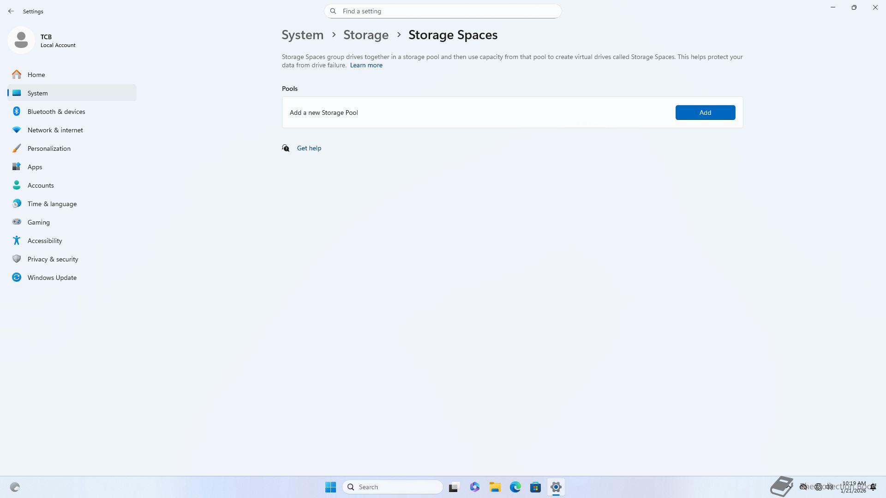Open Time & language settings
This screenshot has width=886, height=498.
tap(52, 204)
